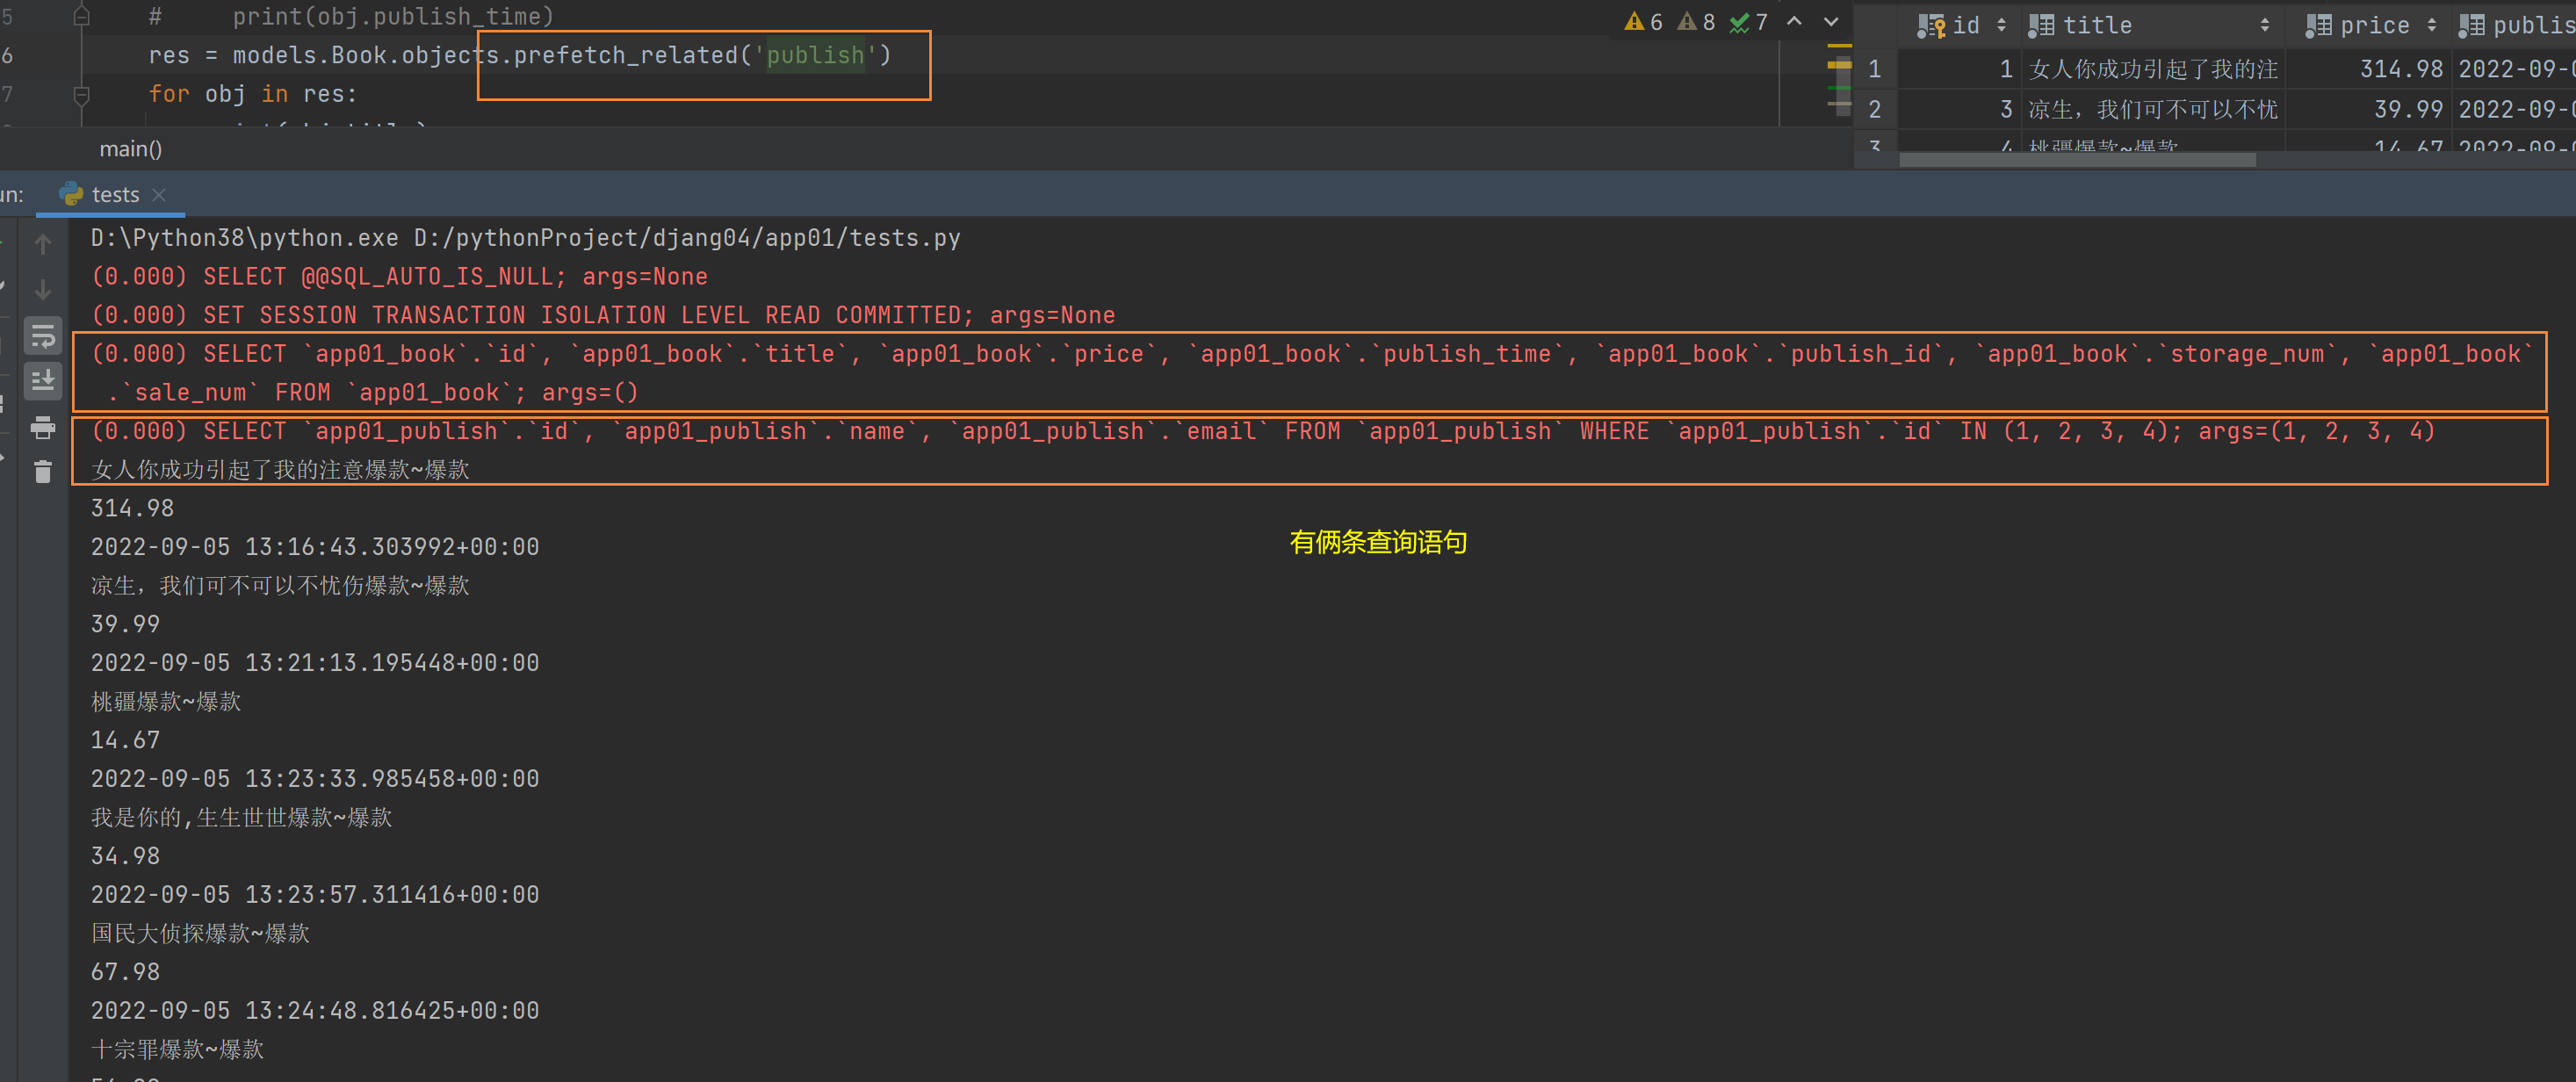Click timestamp 2022-09-05 13:24:48.816425+00:00

[315, 1011]
